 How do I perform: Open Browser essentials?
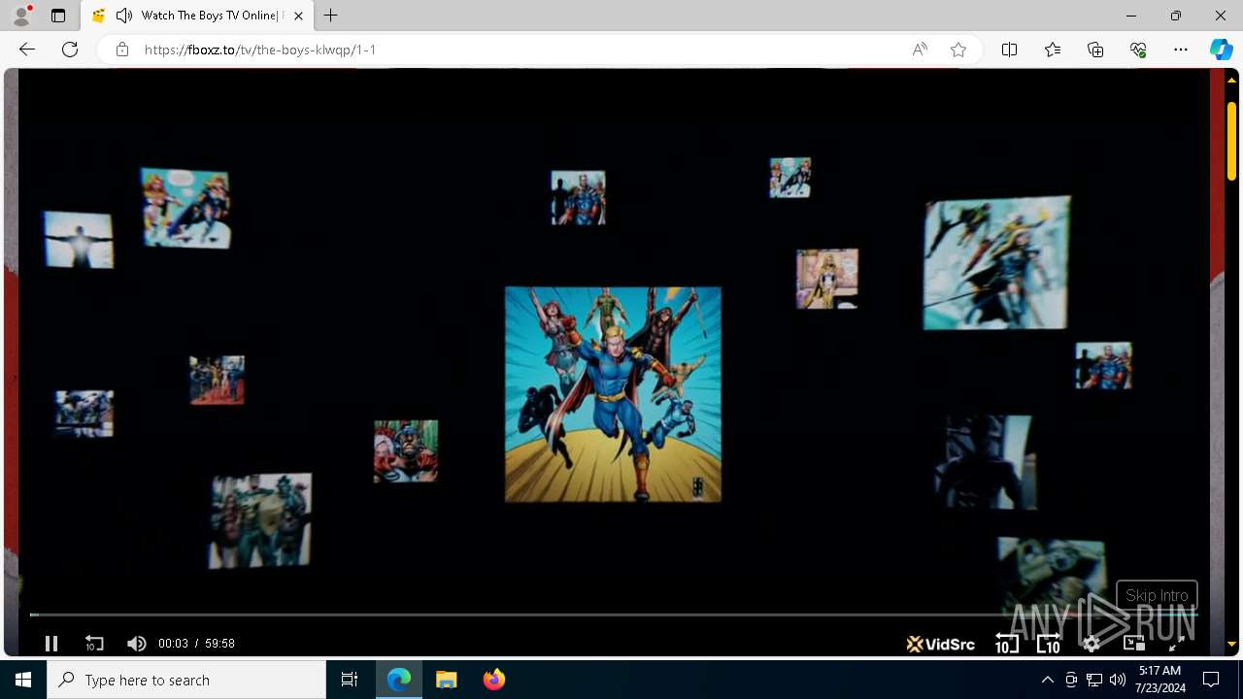tap(1138, 50)
